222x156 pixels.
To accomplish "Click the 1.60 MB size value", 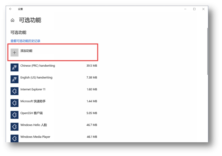I will [x=92, y=89].
